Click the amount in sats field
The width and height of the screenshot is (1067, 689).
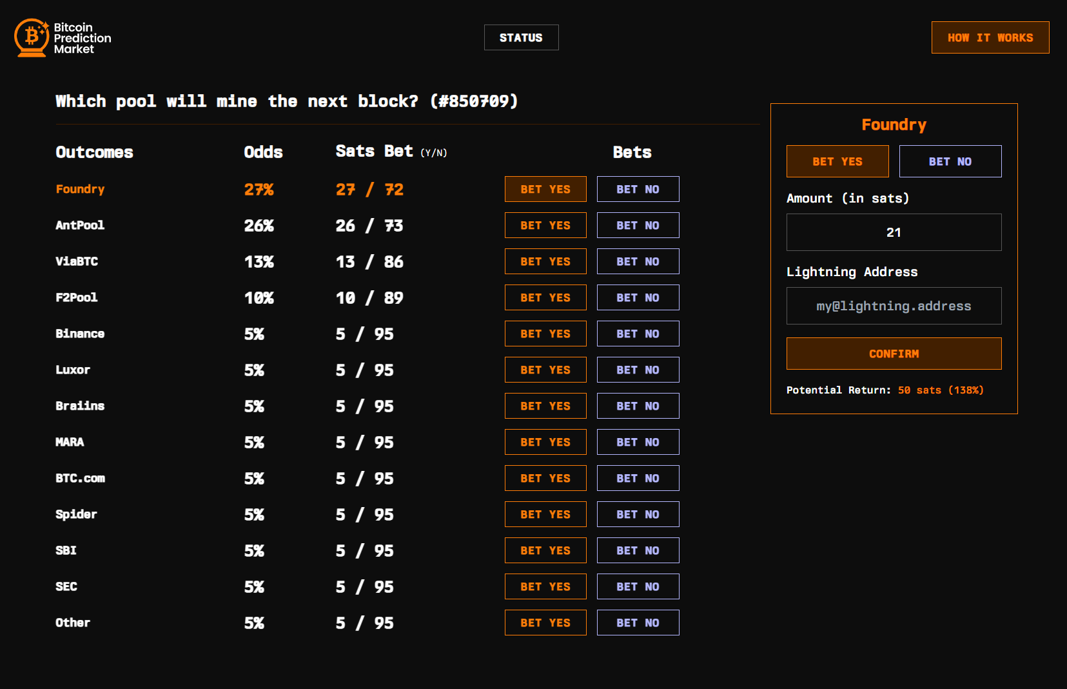point(894,232)
